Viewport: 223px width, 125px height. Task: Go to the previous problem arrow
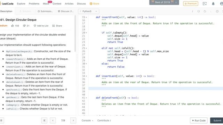(53, 120)
